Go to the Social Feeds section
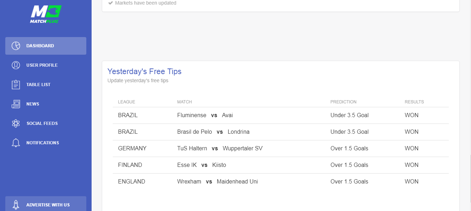This screenshot has height=211, width=471. [x=46, y=123]
